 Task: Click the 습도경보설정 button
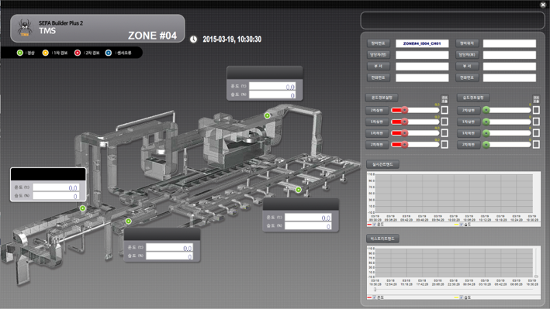[x=473, y=98]
